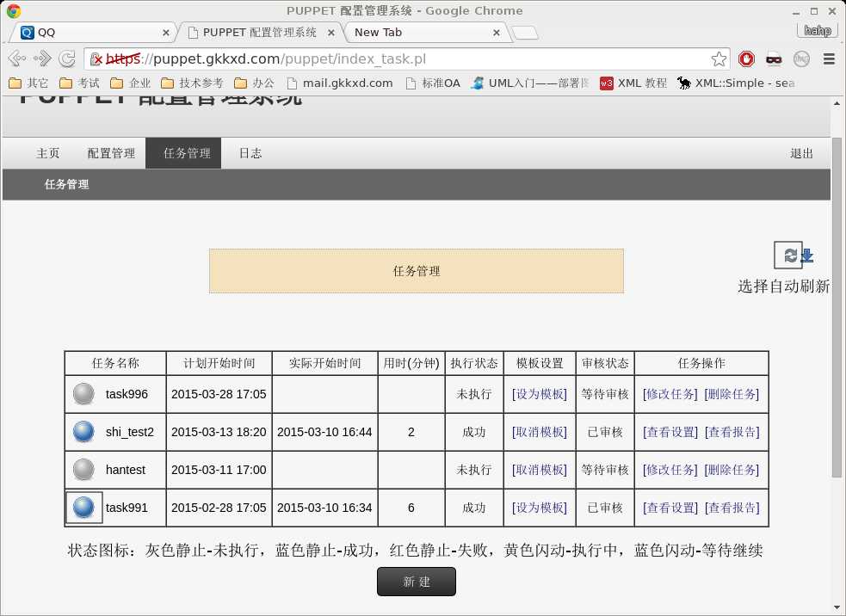Screen dimensions: 846x616
Task: Click the selected blue status ball for task991
Action: (83, 507)
